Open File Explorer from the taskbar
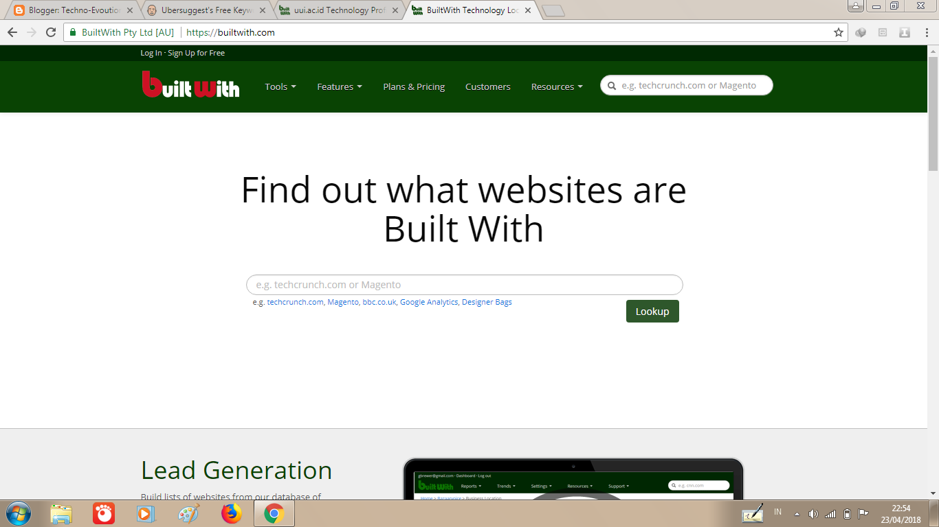Image resolution: width=939 pixels, height=527 pixels. [61, 513]
